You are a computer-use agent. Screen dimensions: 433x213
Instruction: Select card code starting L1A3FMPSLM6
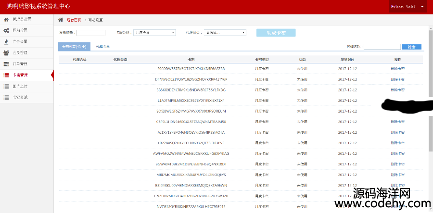[191, 100]
